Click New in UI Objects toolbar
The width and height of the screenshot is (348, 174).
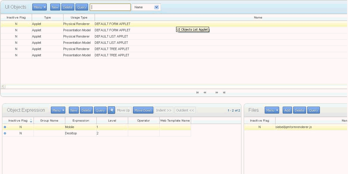pyautogui.click(x=55, y=7)
